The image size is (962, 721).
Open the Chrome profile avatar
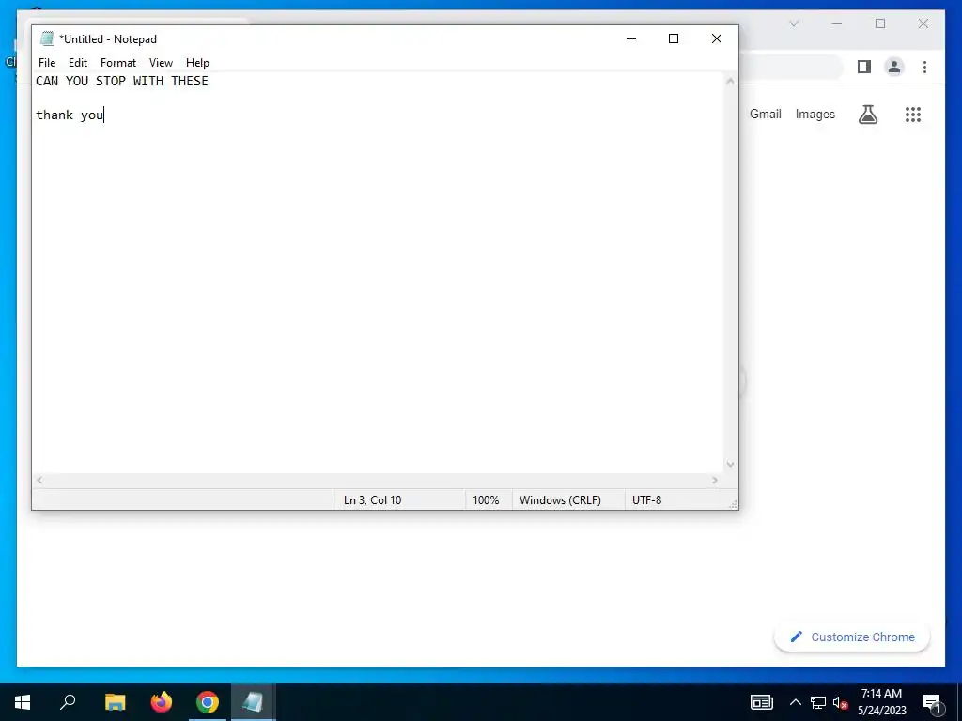894,67
